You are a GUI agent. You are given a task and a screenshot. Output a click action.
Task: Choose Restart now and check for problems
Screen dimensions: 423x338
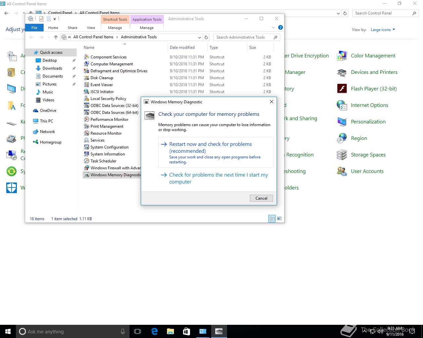pyautogui.click(x=210, y=148)
